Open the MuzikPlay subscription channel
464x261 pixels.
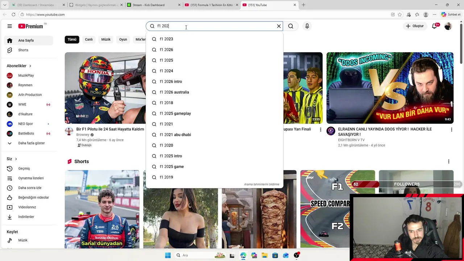tap(29, 75)
